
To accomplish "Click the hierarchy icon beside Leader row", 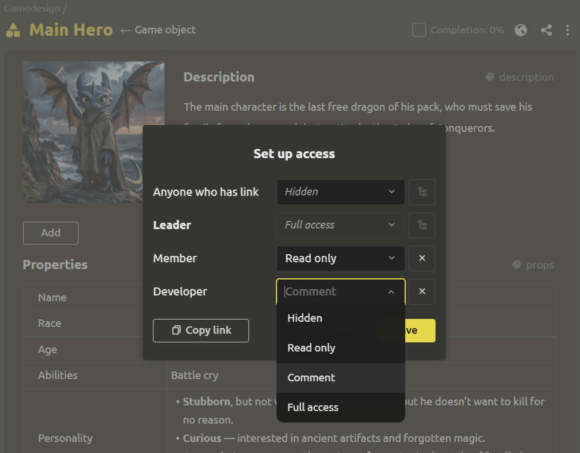I will (x=422, y=225).
